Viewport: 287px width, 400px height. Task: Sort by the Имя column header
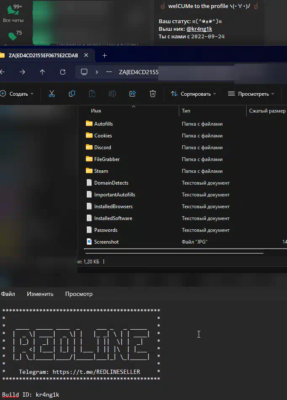(96, 111)
